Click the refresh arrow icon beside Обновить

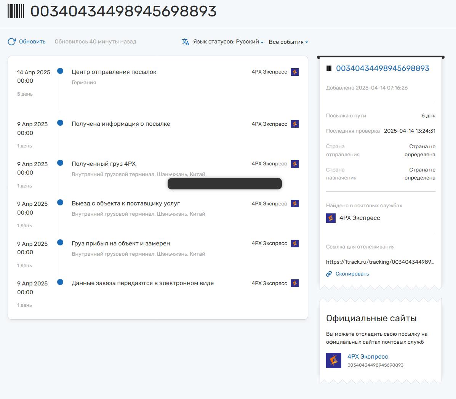[12, 42]
